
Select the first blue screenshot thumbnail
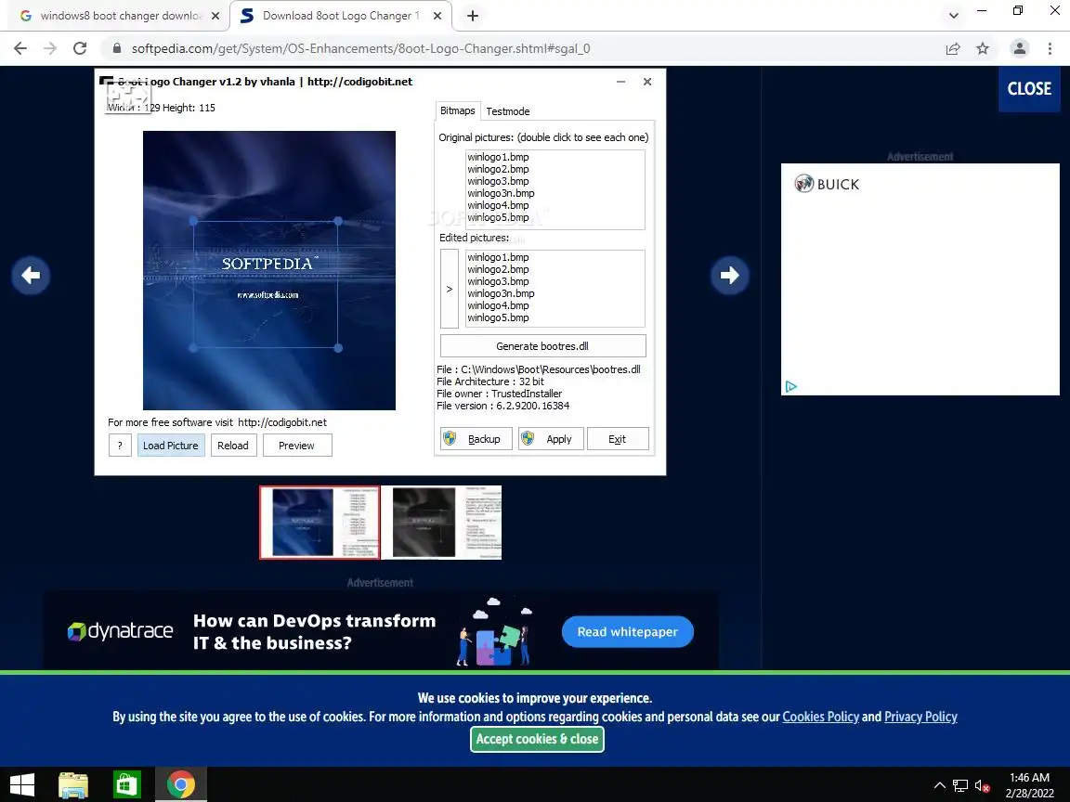(320, 523)
